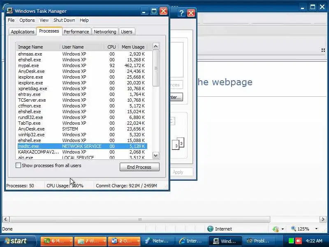Image resolution: width=329 pixels, height=247 pixels.
Task: Open the security status dropdown arrow
Action: (283, 229)
